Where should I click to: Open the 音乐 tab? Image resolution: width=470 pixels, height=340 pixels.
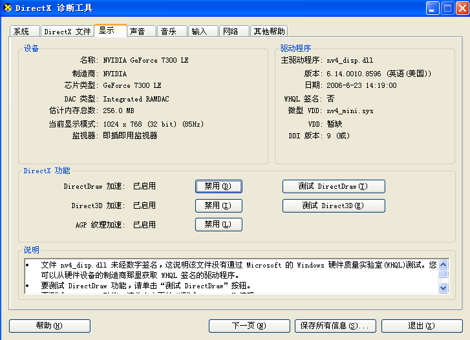[172, 31]
